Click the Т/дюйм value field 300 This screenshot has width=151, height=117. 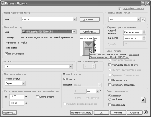(x=135, y=44)
